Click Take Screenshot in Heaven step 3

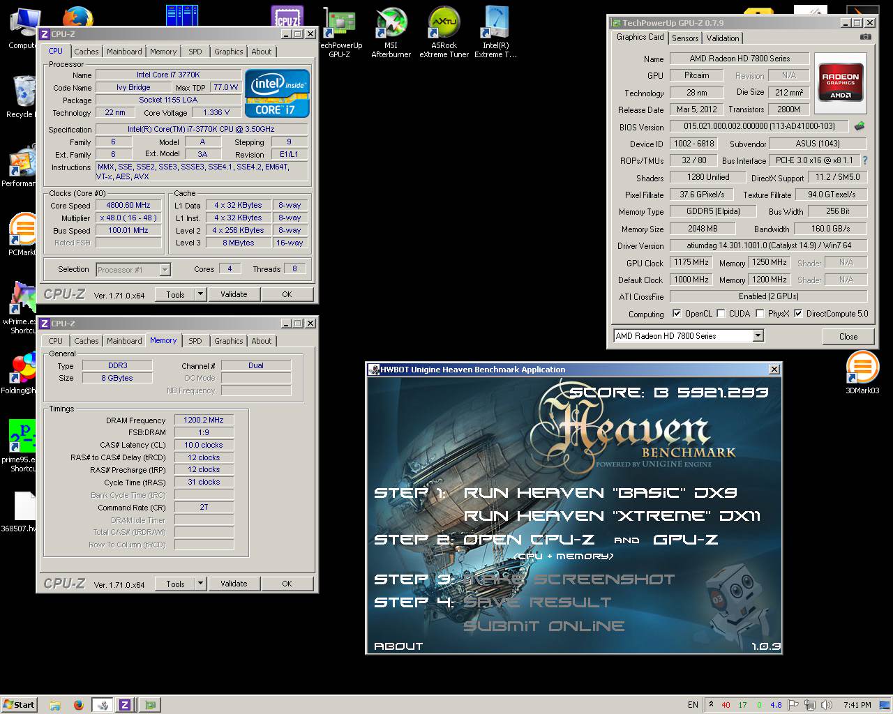pos(569,579)
